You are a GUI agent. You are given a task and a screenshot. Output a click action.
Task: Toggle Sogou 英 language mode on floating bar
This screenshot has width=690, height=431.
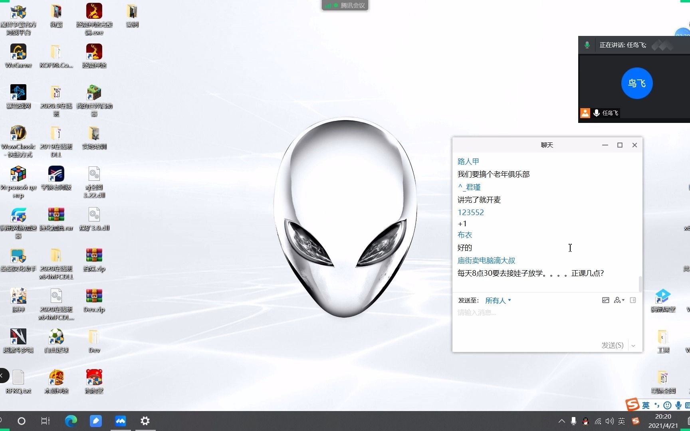click(x=646, y=405)
